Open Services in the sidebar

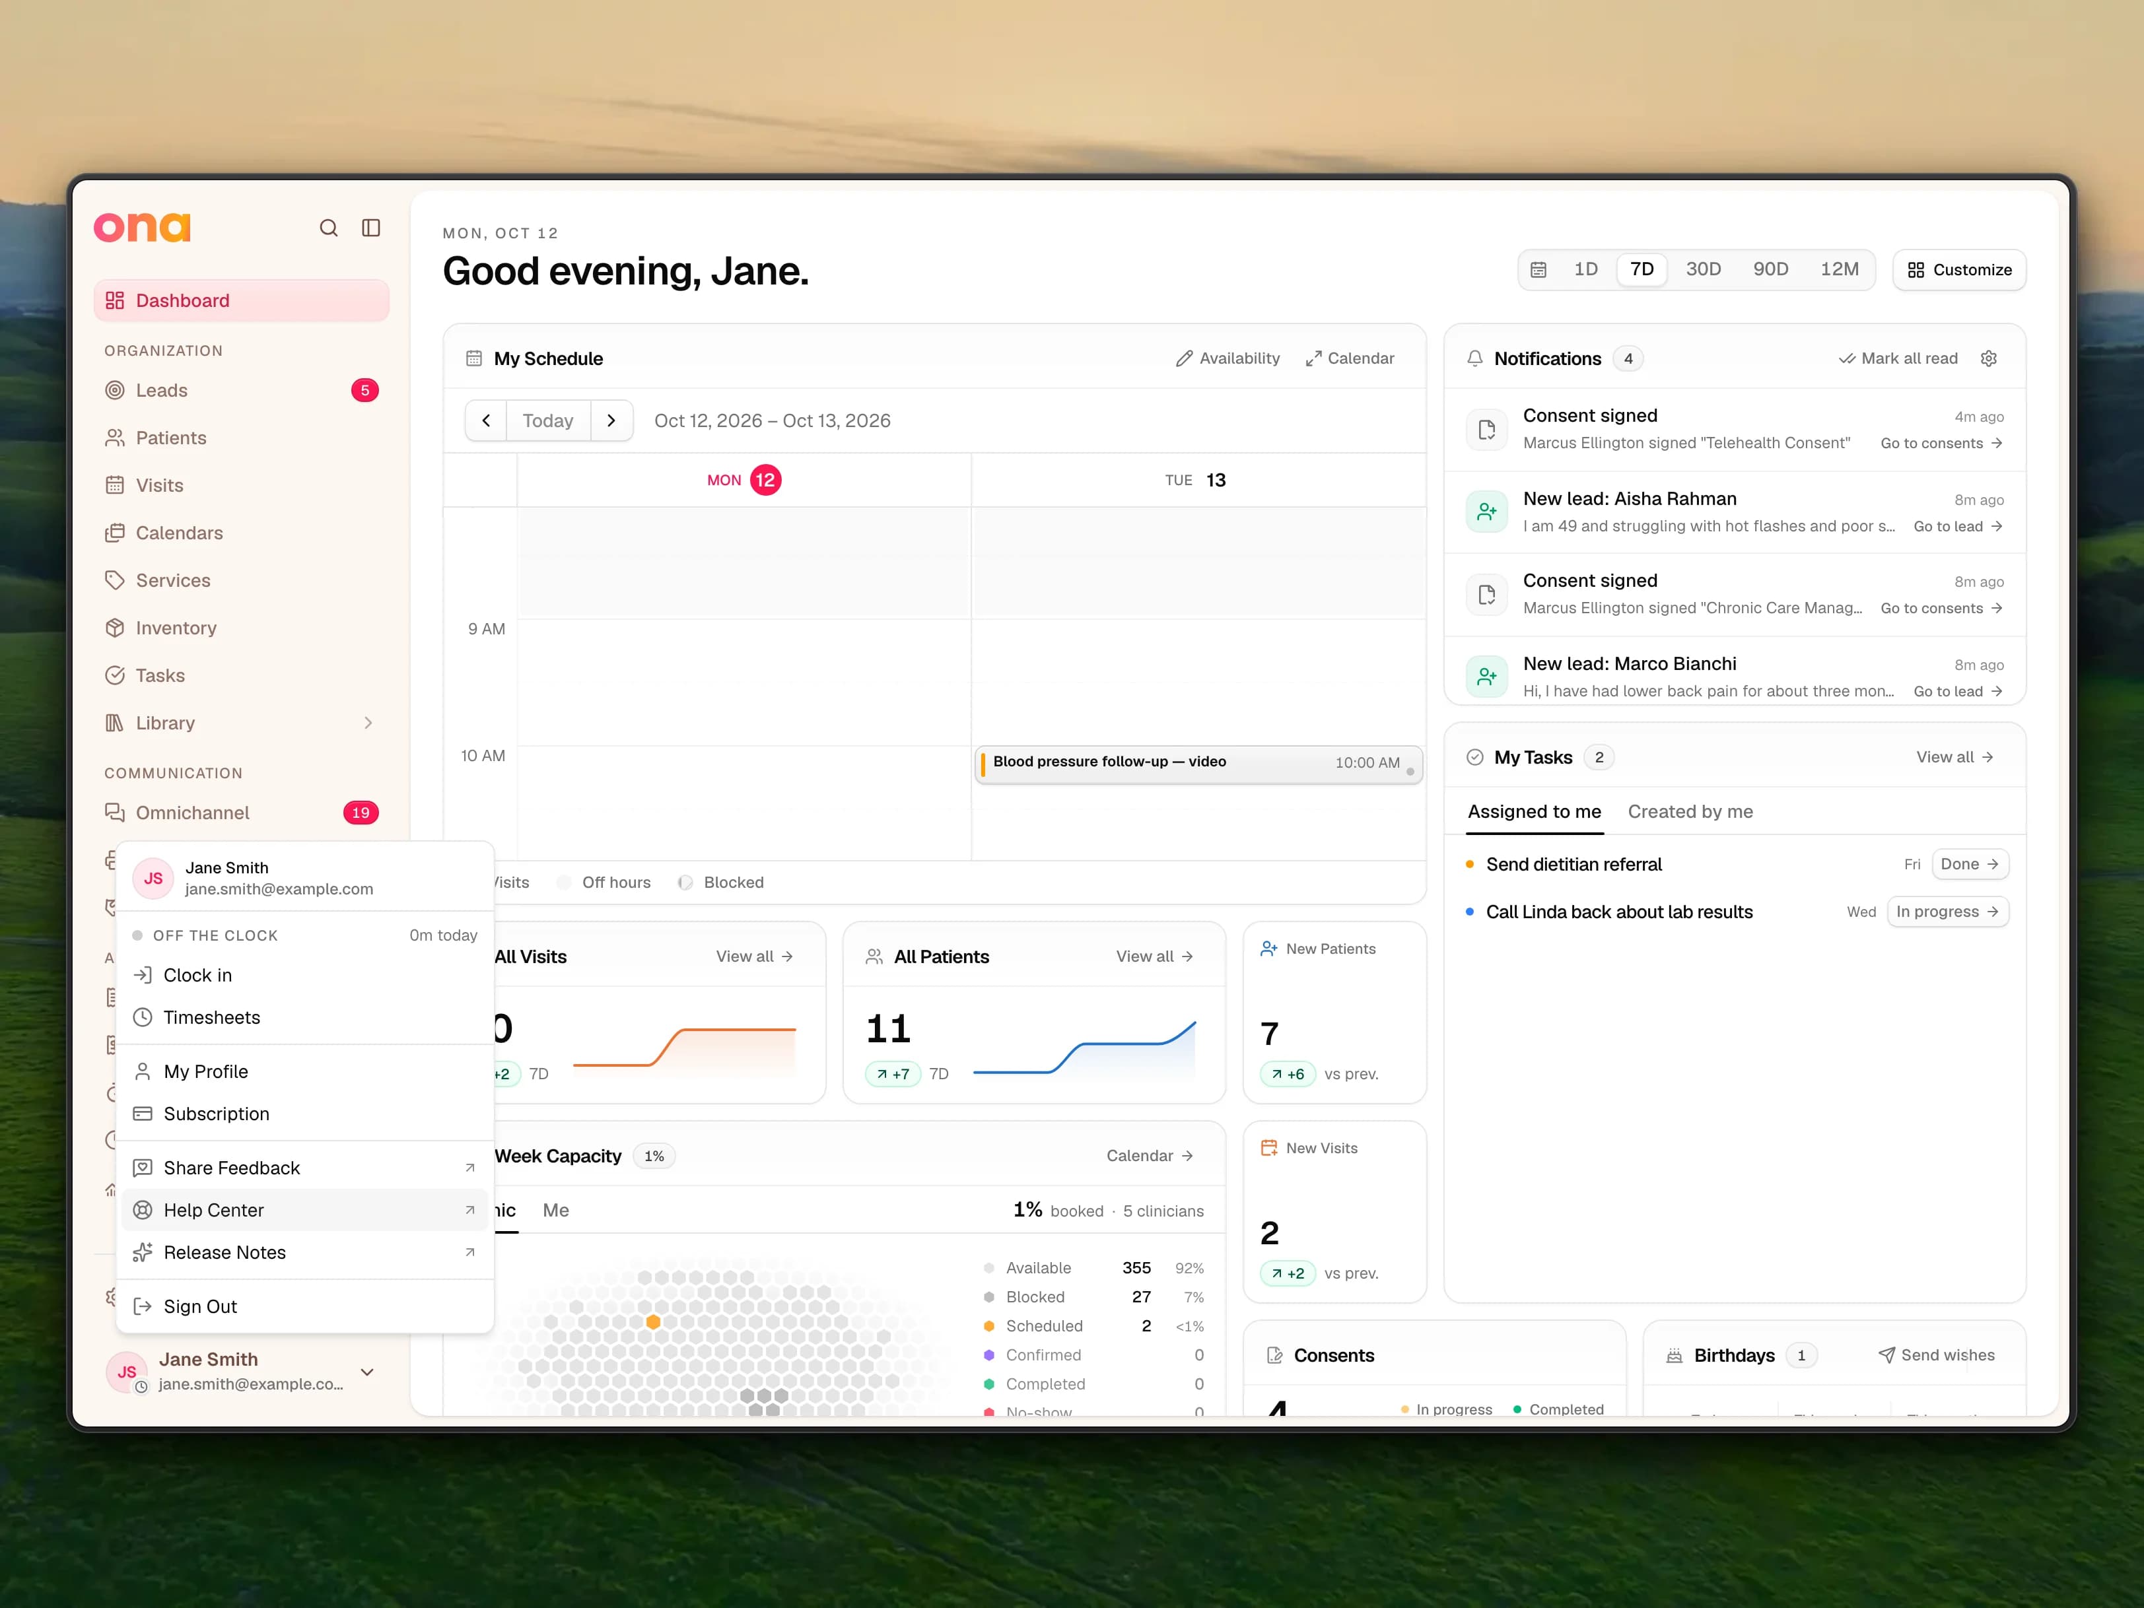click(242, 580)
